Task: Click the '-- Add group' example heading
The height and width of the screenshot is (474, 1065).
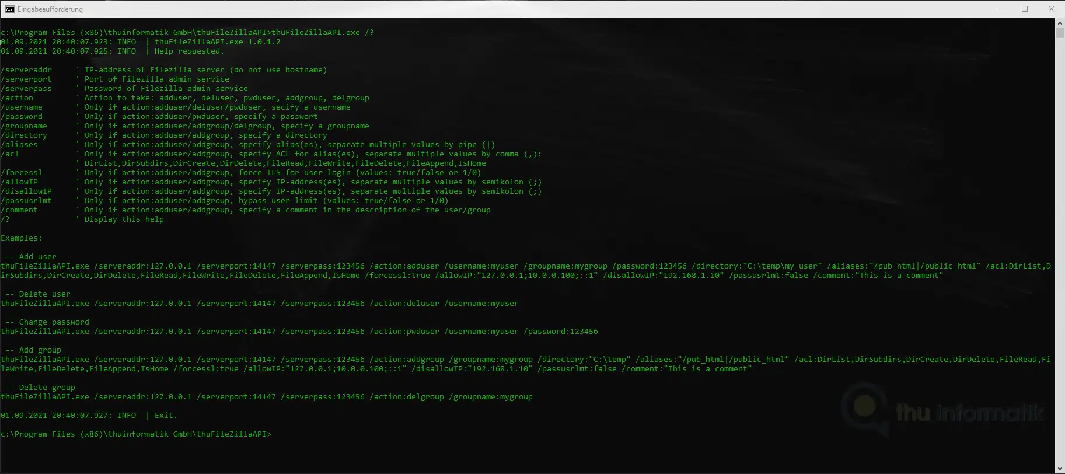Action: 33,350
